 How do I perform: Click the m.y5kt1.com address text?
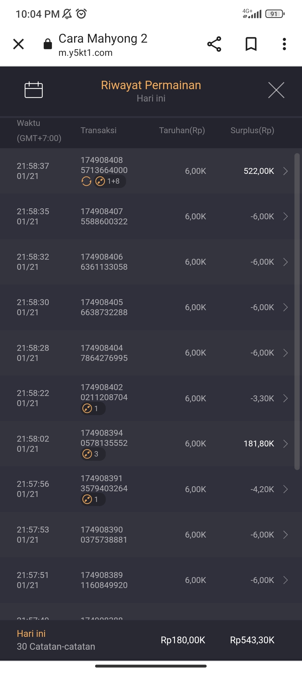pyautogui.click(x=86, y=53)
